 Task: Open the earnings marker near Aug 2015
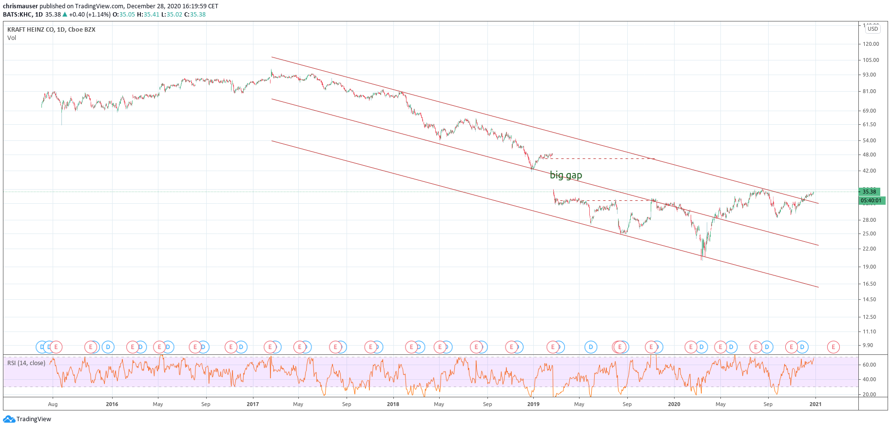click(56, 347)
